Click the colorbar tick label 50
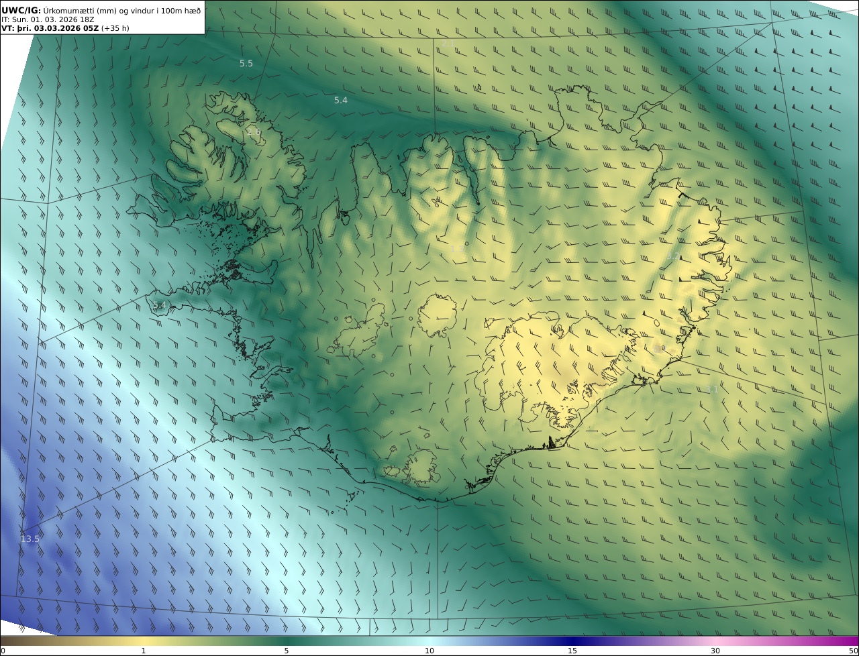 [x=853, y=651]
